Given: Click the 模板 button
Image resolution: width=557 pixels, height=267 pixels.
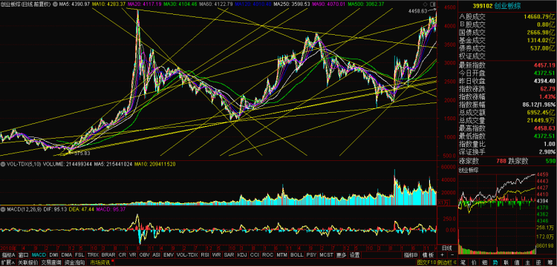Looking at the screenshot, I should click(x=428, y=255).
